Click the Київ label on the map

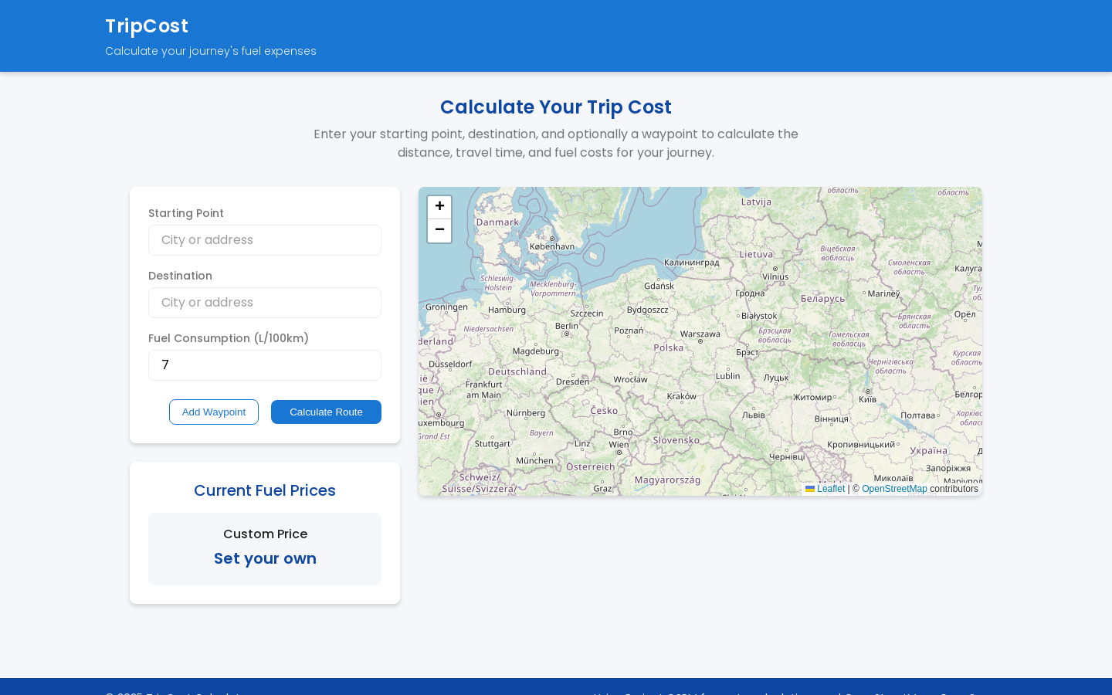tap(867, 399)
